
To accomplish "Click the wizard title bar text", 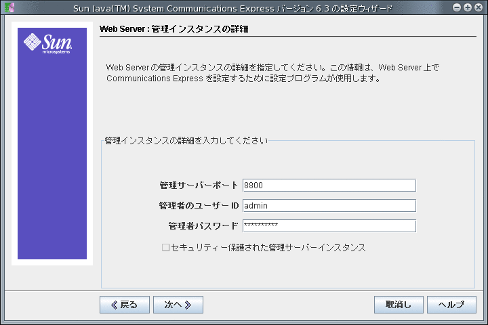I will pos(232,8).
